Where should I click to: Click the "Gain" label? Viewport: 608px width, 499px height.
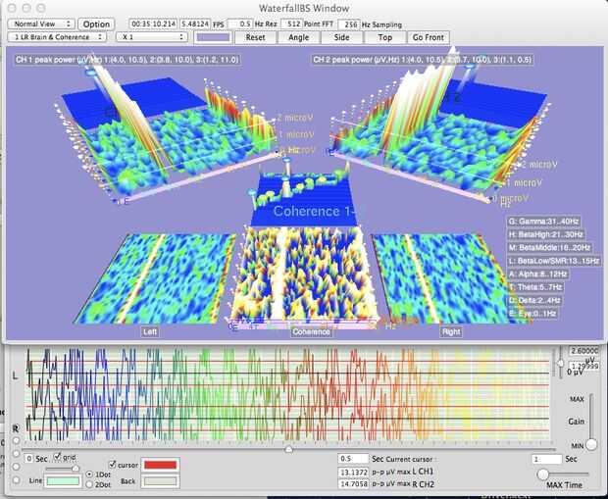click(576, 422)
